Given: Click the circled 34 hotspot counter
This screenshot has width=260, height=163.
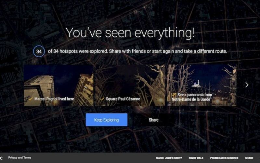Looking at the screenshot, I should click(x=39, y=51).
